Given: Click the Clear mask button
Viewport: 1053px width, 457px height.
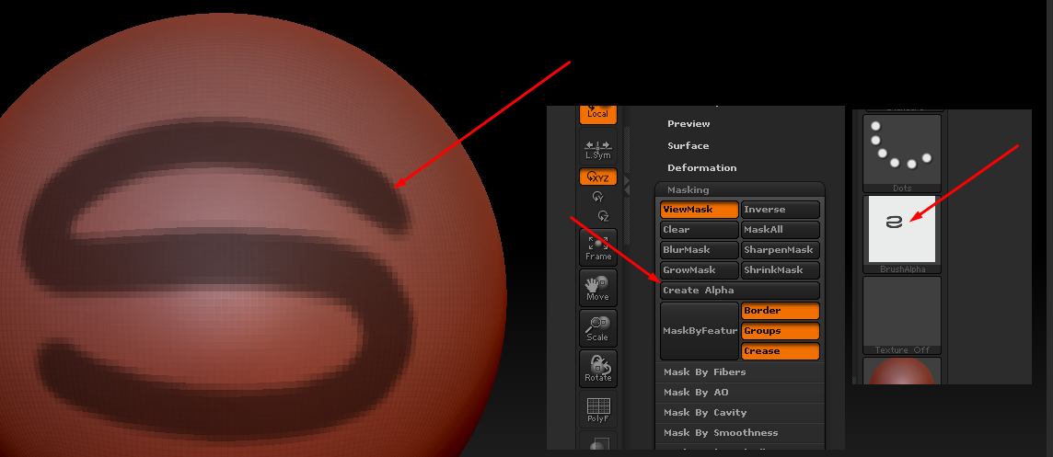Looking at the screenshot, I should click(x=700, y=230).
